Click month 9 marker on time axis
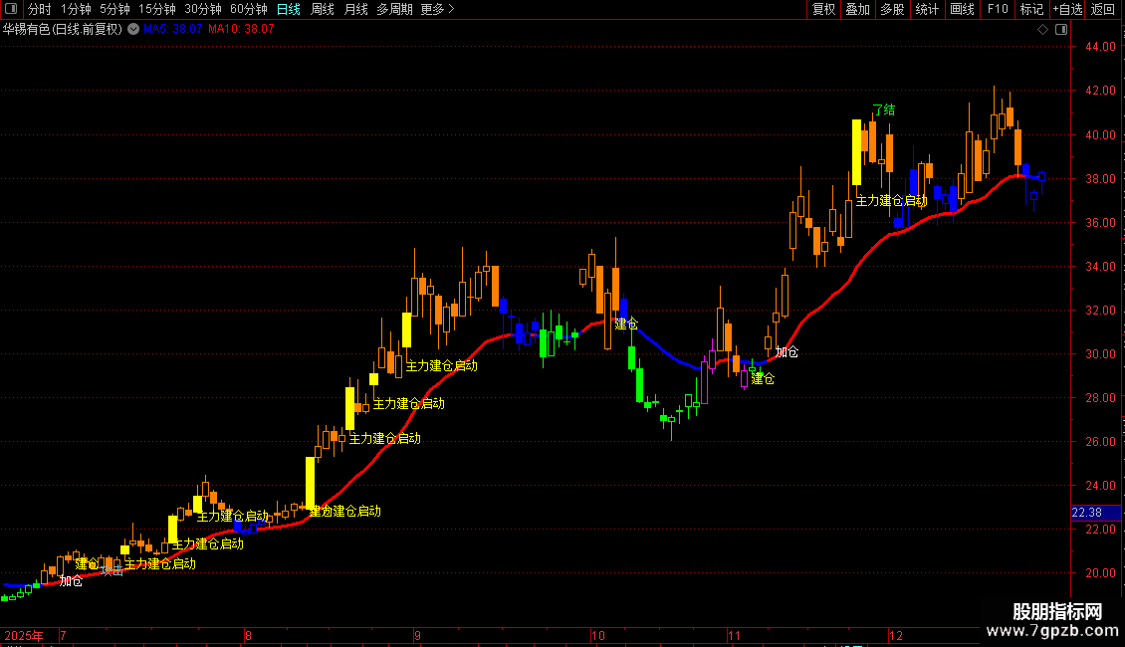The image size is (1125, 647). coord(417,635)
